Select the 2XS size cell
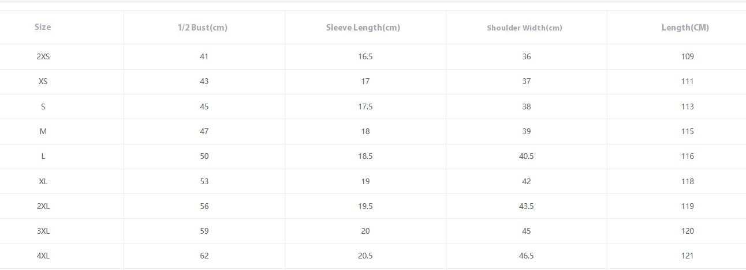 (x=43, y=56)
